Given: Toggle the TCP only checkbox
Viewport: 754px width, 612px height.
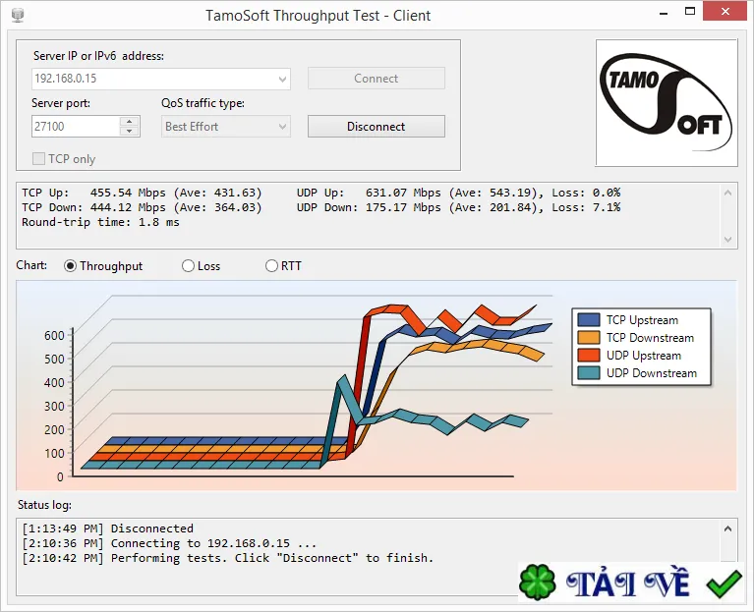Looking at the screenshot, I should click(x=38, y=158).
